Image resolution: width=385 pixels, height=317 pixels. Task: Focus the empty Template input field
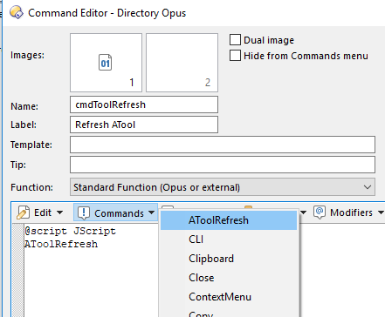point(223,145)
